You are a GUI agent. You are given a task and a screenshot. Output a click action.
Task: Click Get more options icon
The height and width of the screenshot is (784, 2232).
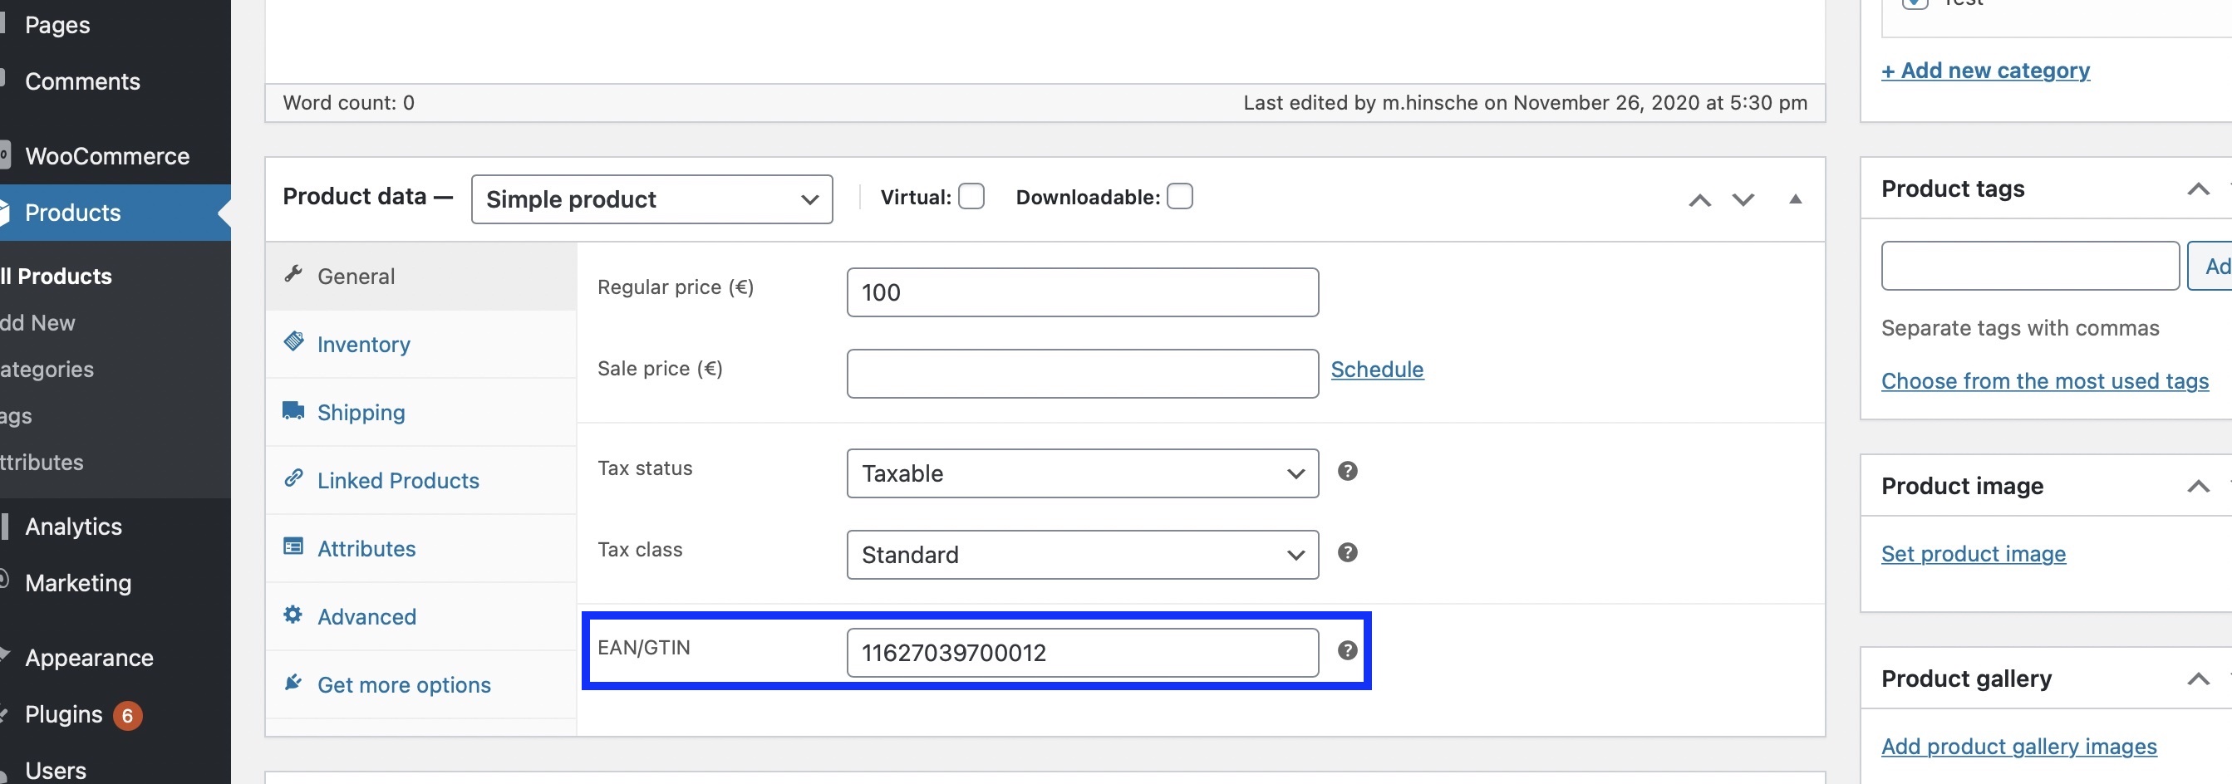[293, 683]
